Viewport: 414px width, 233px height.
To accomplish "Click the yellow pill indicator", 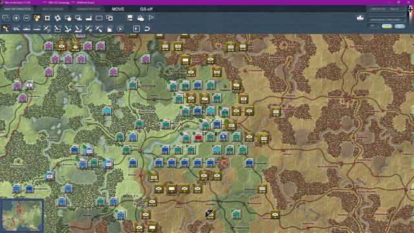I will click(387, 26).
